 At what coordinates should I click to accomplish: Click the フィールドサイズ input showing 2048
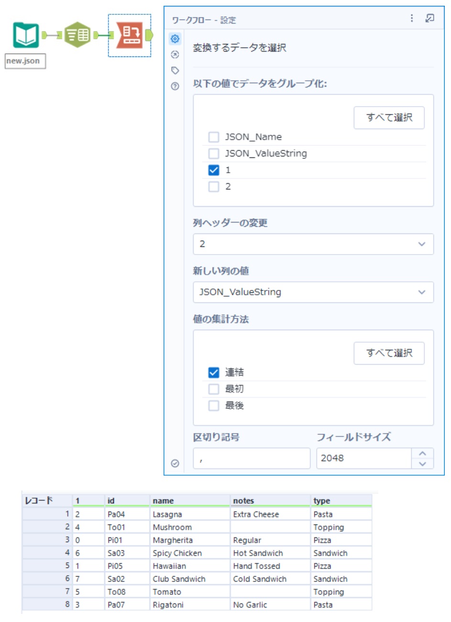(x=364, y=458)
